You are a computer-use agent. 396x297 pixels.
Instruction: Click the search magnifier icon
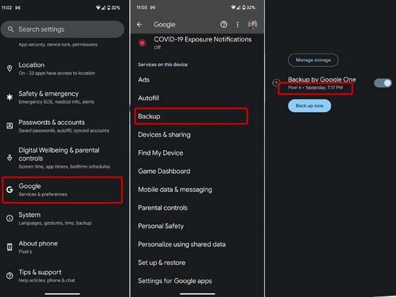[x=10, y=29]
